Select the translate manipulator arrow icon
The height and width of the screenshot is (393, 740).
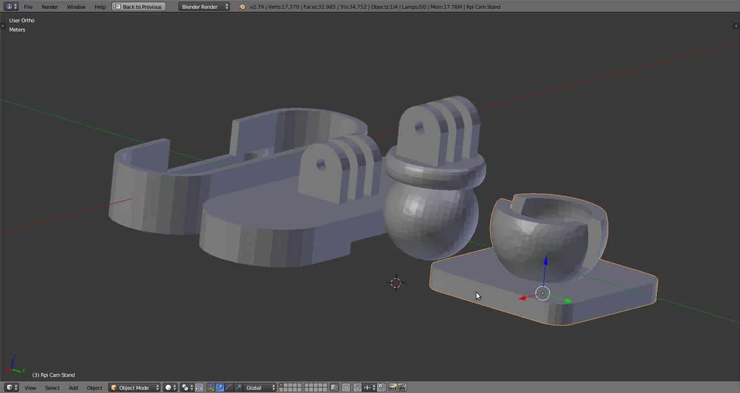tap(220, 388)
